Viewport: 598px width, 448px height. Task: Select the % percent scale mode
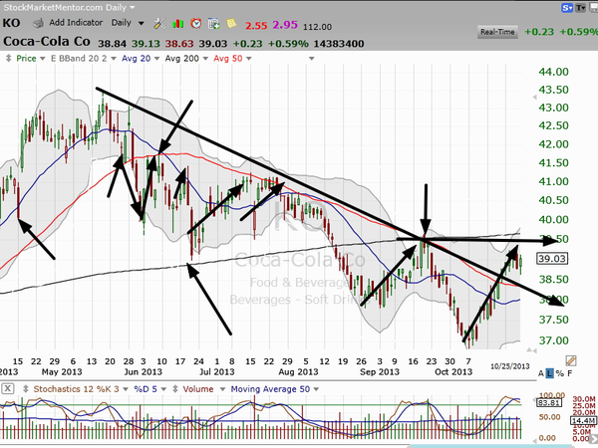pos(559,373)
